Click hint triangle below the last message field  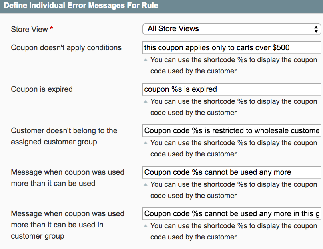[146, 226]
